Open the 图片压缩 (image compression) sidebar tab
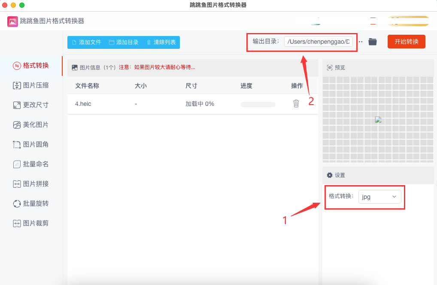 [x=31, y=85]
